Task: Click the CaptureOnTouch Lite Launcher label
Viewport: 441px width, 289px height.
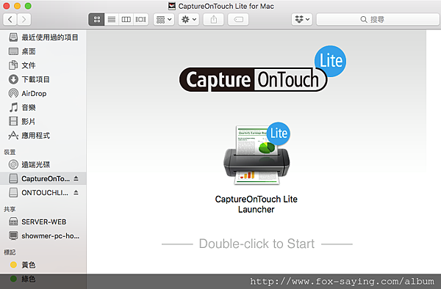Action: click(257, 204)
